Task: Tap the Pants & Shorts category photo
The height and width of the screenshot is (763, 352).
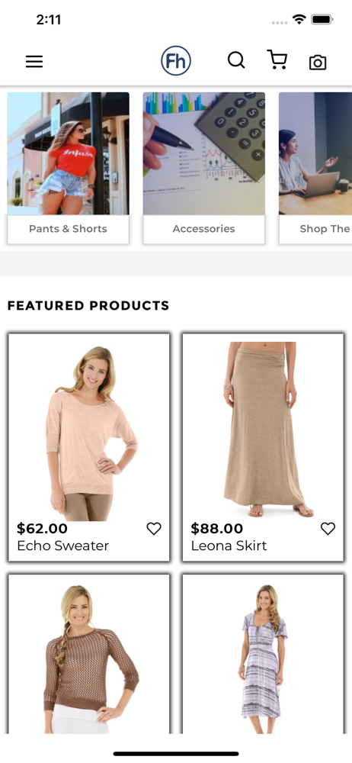Action: coord(68,154)
